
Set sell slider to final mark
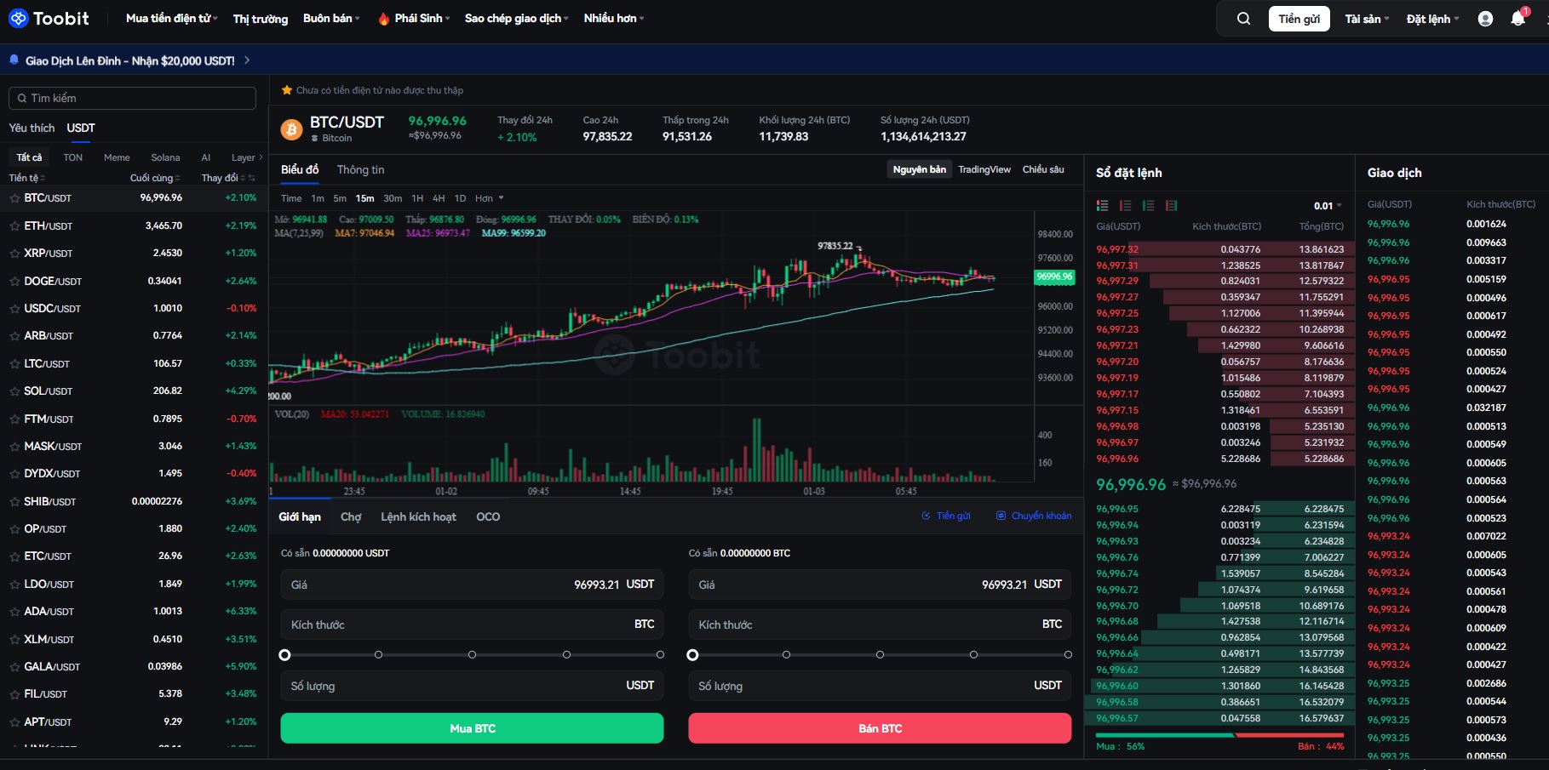(x=1068, y=655)
